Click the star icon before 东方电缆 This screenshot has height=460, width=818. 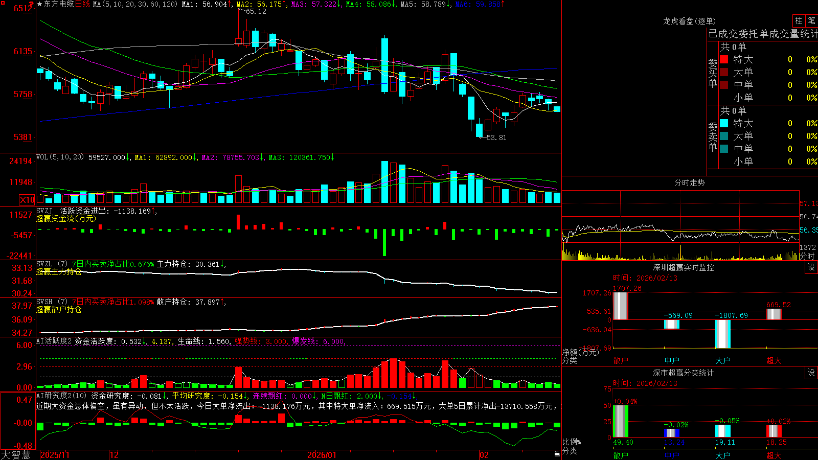coord(39,4)
